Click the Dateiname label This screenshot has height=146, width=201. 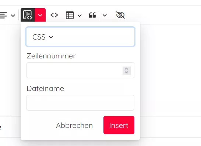point(45,89)
